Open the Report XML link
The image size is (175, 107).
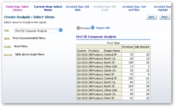(x=103, y=28)
